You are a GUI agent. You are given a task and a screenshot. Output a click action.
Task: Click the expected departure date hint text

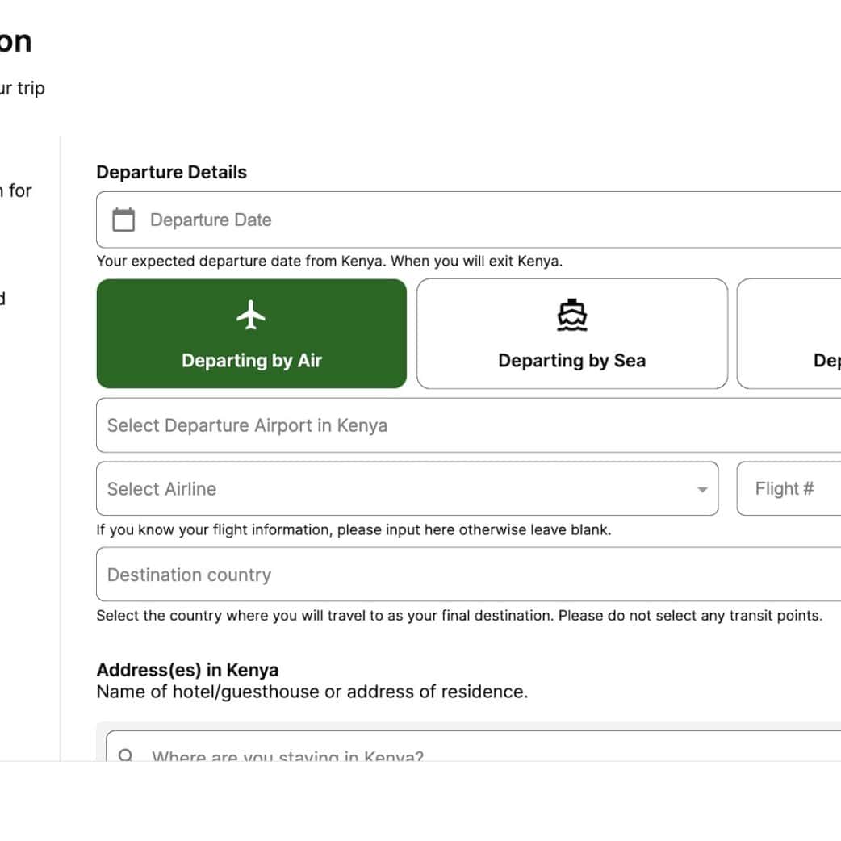(x=329, y=262)
